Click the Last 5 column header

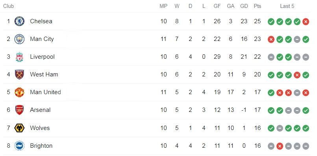(x=287, y=6)
